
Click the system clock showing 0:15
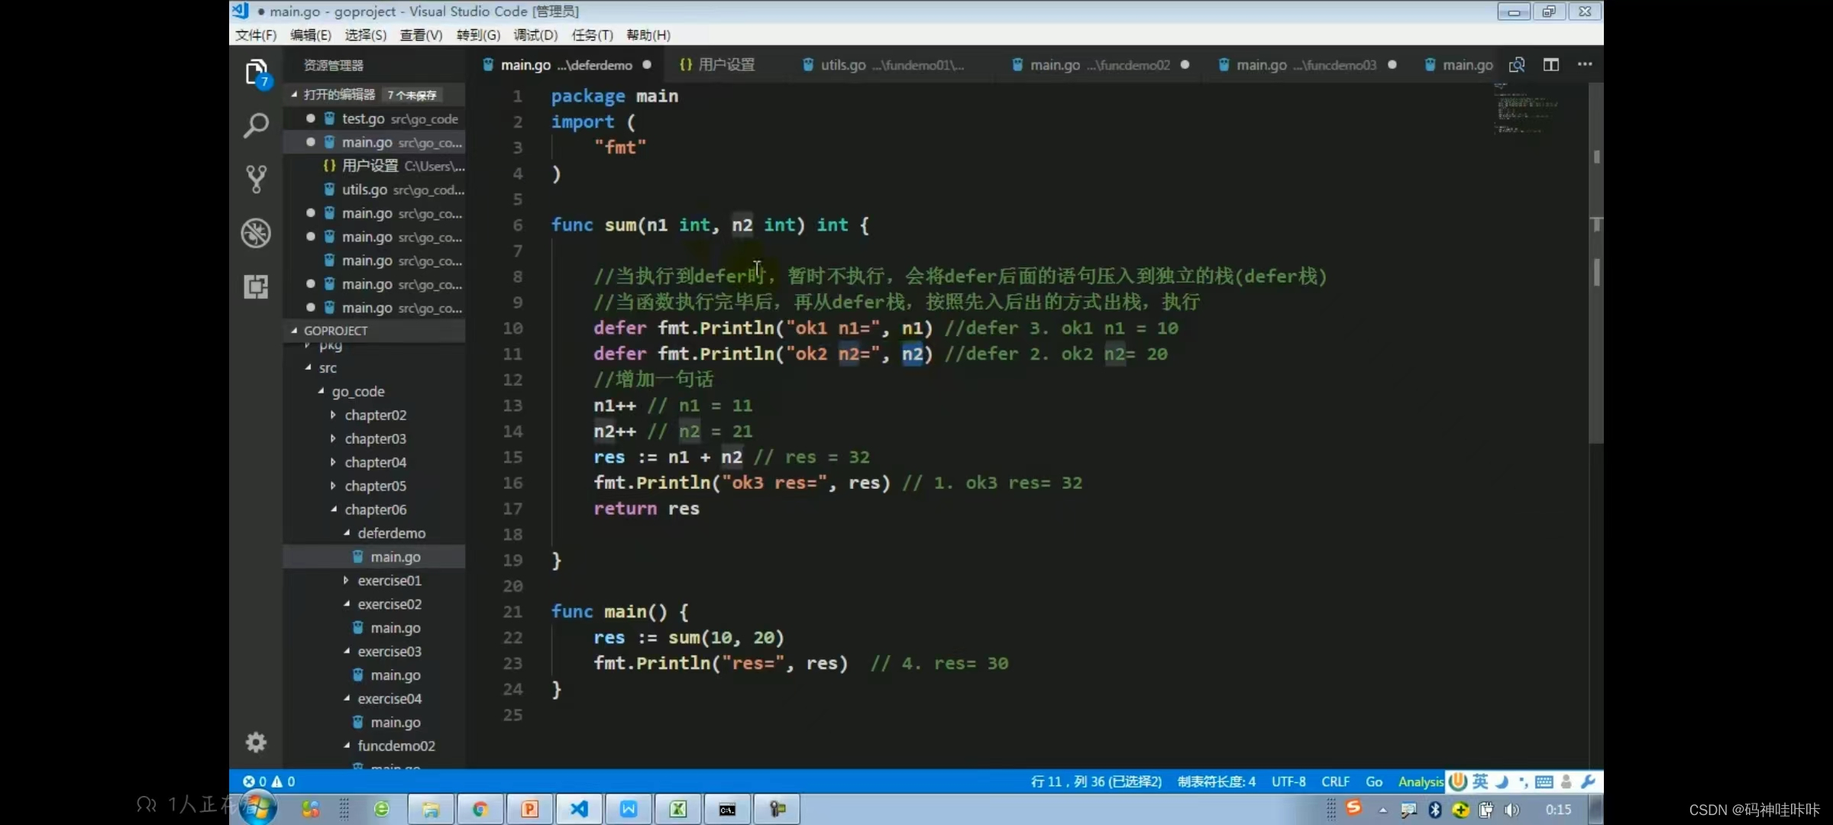(1558, 810)
